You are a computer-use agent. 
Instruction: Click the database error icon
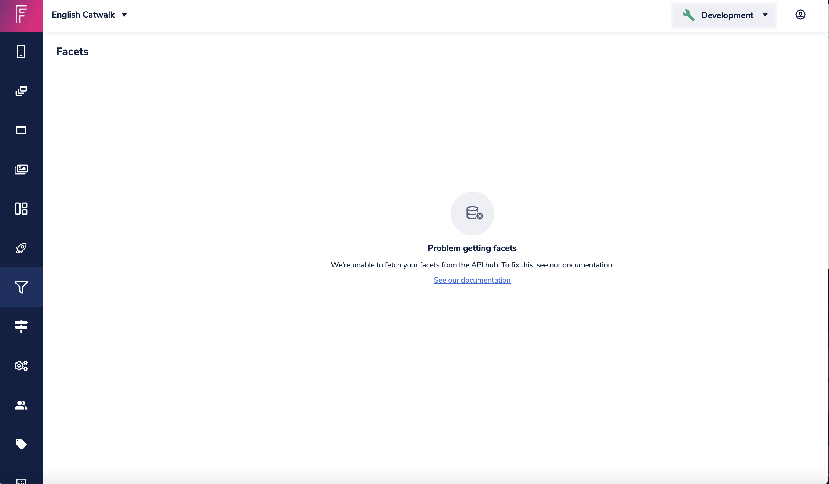(x=472, y=213)
